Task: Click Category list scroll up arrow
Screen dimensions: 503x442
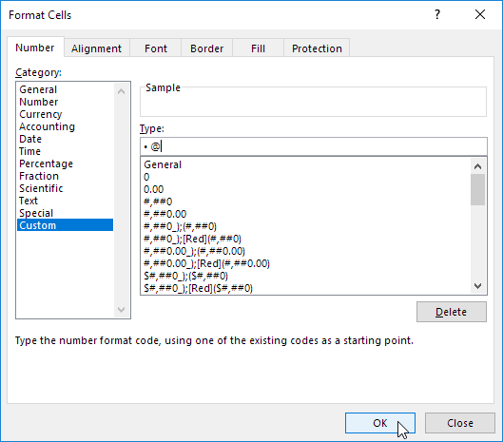Action: coord(121,91)
